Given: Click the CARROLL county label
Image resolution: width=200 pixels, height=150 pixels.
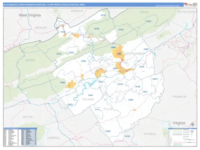Looking at the screenshot, I should (x=54, y=138).
